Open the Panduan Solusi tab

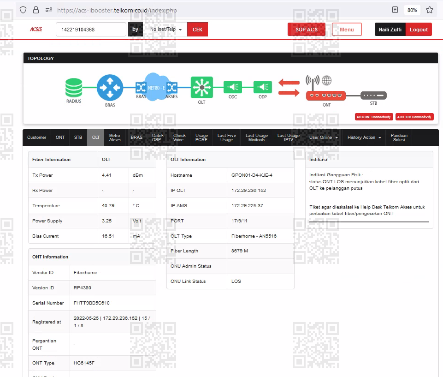point(399,138)
